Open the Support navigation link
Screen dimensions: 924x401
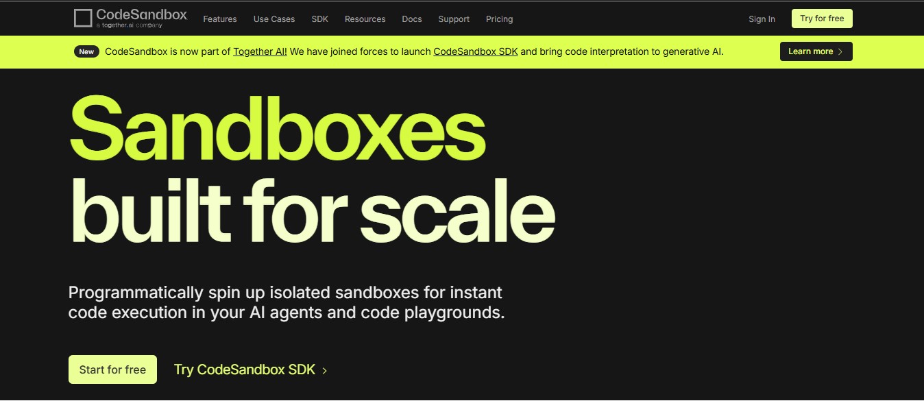pos(454,19)
